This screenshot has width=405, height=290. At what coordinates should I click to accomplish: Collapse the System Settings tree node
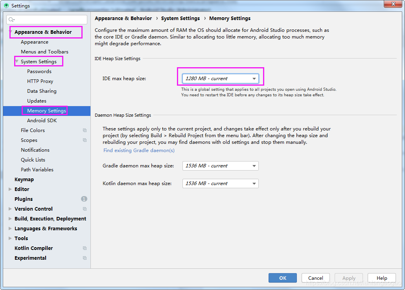pos(17,61)
